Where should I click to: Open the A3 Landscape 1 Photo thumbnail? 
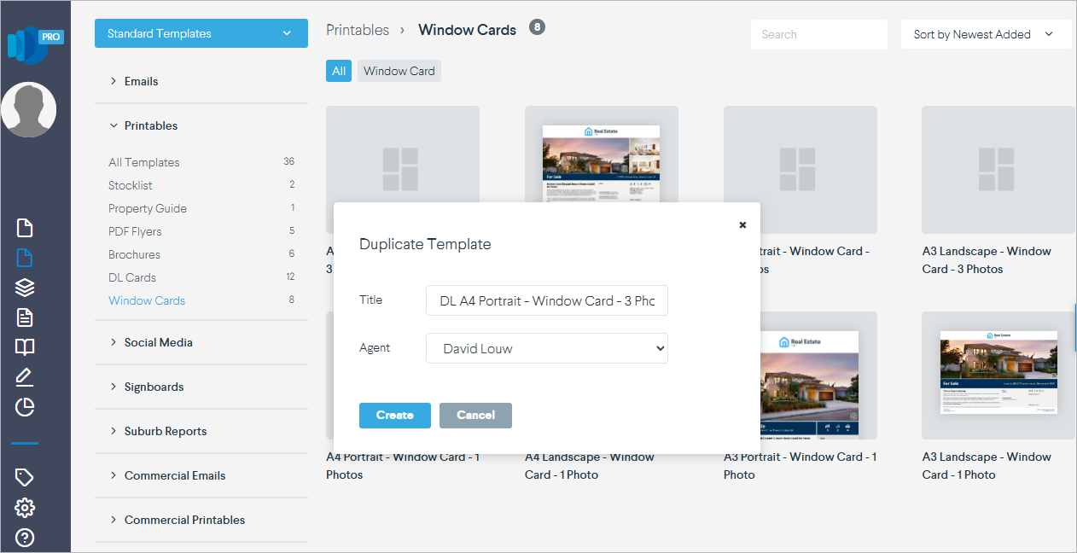[x=998, y=375]
